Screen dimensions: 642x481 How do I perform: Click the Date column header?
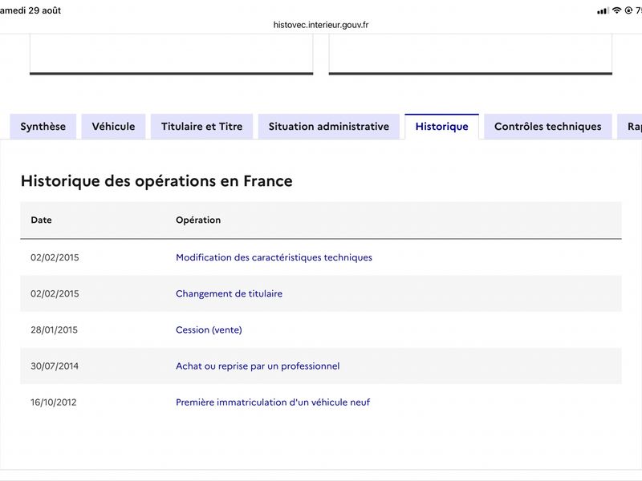[x=42, y=220]
